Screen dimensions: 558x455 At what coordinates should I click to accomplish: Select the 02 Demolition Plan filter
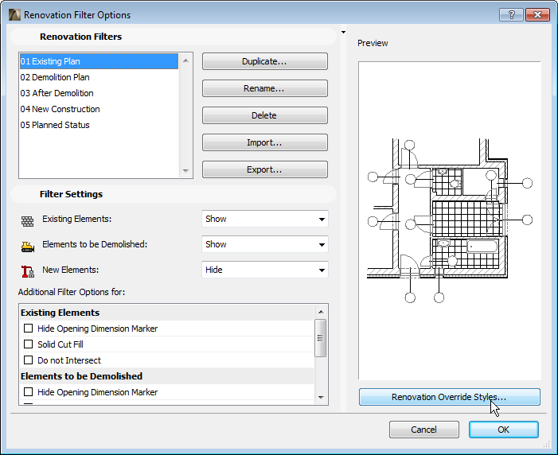(55, 77)
